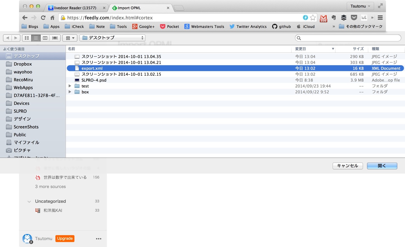
Task: Open the Google+ bookmark
Action: [143, 26]
